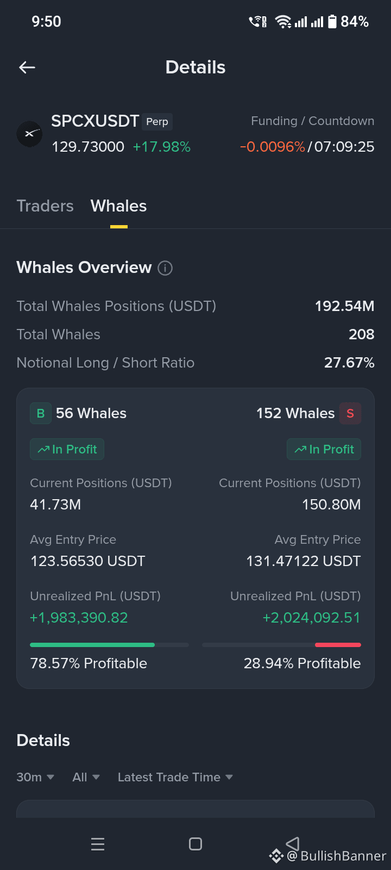Open the 30m timeframe dropdown

tap(35, 777)
